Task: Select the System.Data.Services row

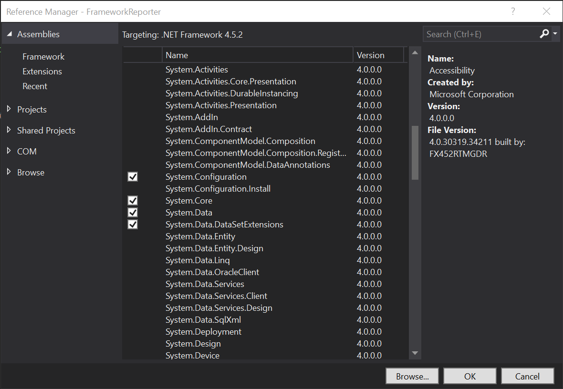Action: (x=265, y=284)
